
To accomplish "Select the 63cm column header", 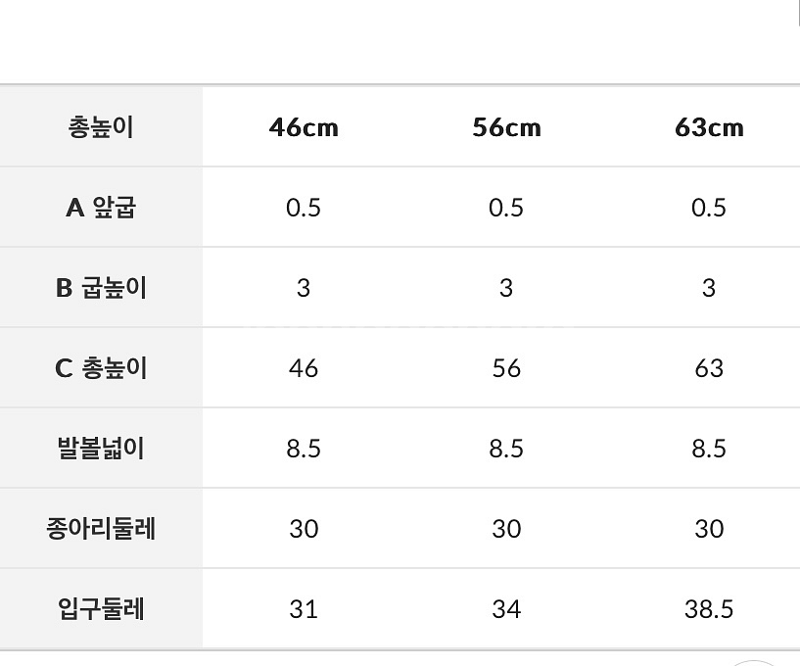I will (x=709, y=127).
